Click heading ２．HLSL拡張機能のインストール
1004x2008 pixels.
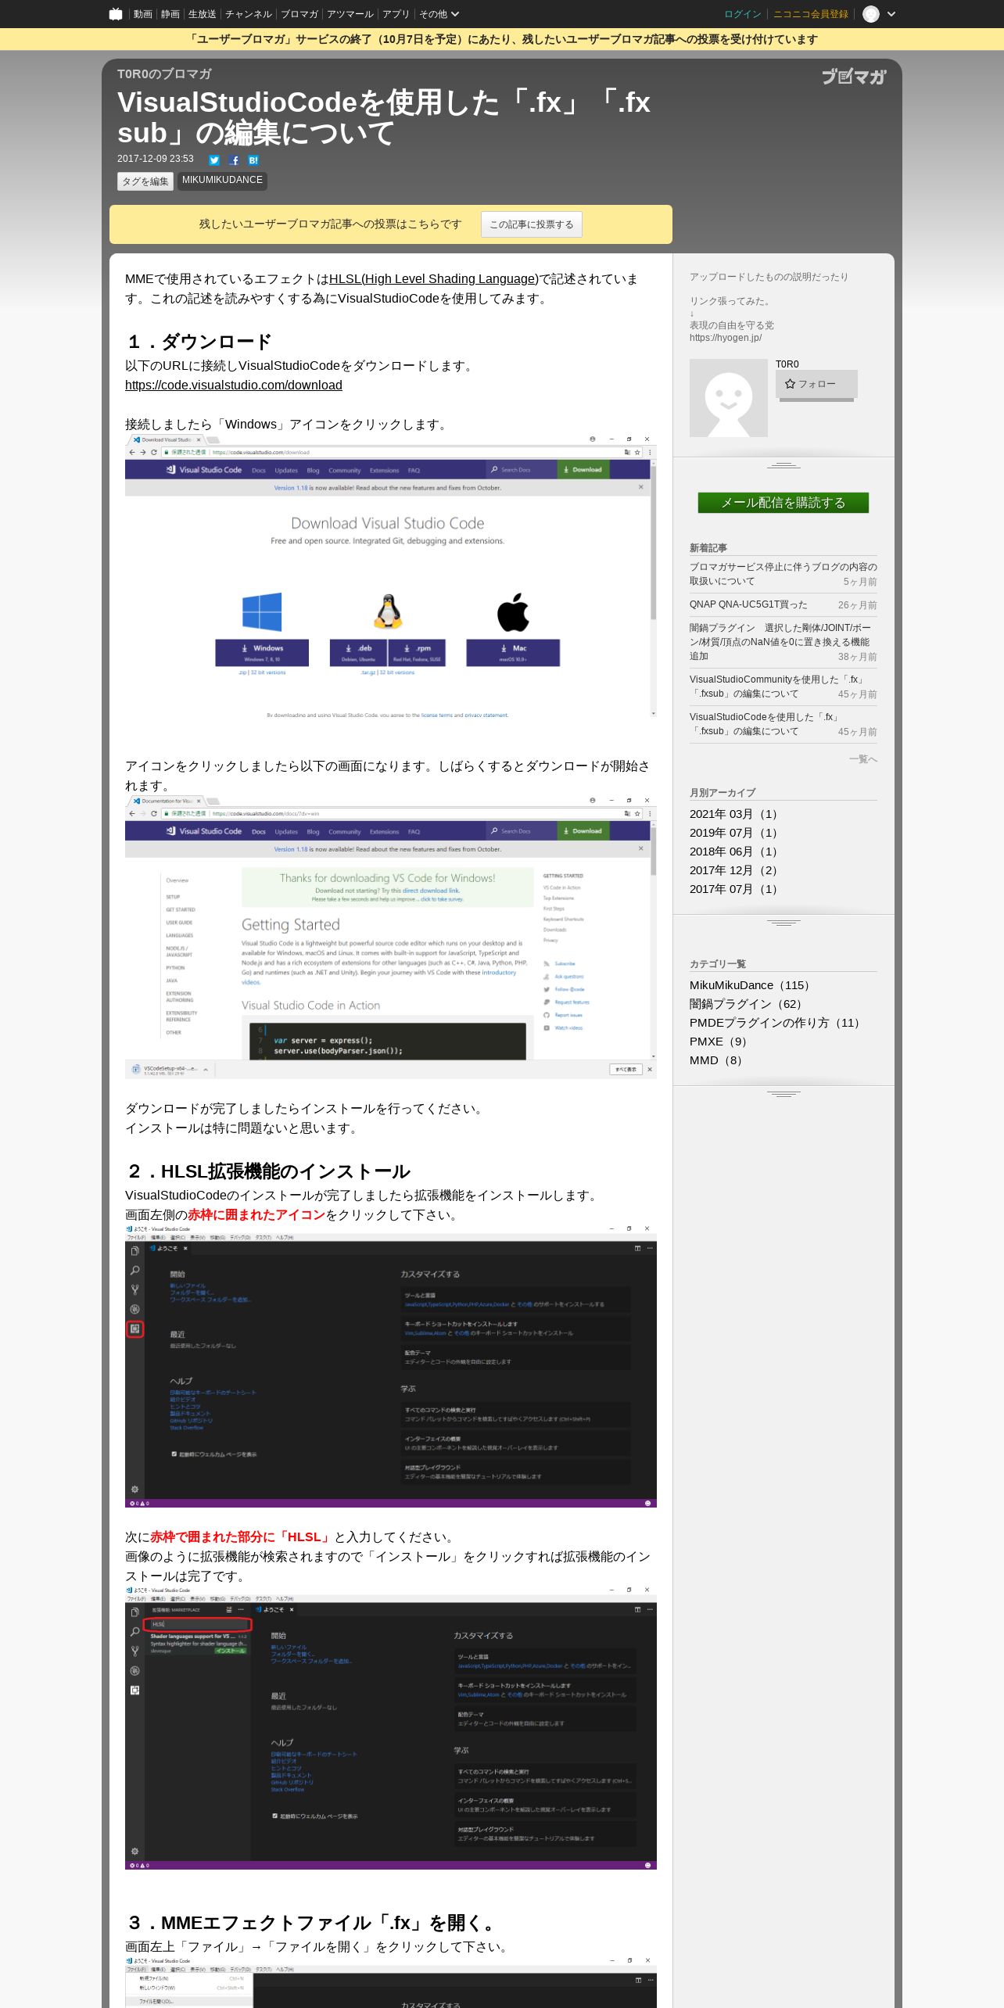[x=268, y=1171]
